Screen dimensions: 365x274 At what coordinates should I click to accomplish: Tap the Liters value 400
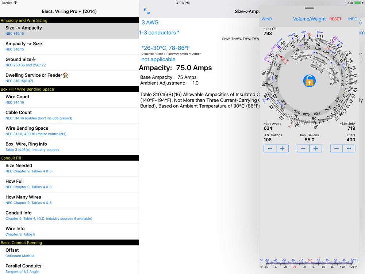pyautogui.click(x=351, y=140)
